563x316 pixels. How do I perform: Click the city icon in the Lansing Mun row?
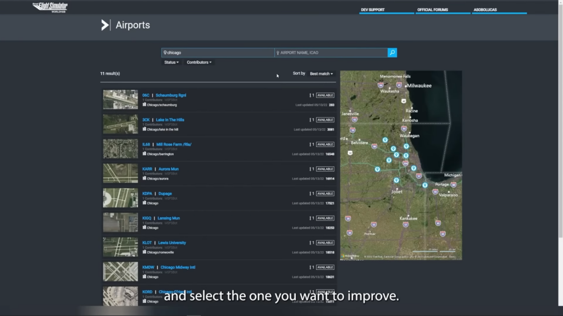tap(145, 227)
